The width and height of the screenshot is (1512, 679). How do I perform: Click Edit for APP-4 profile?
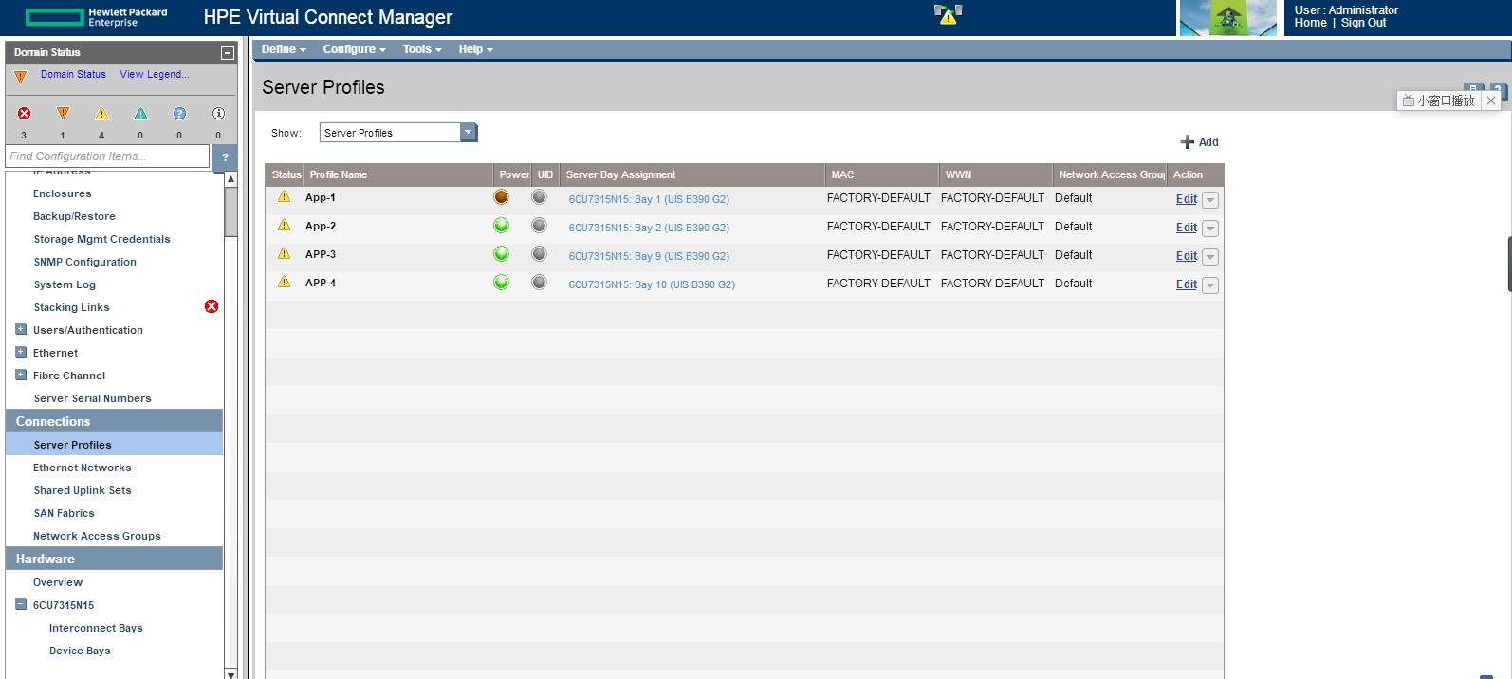1187,284
